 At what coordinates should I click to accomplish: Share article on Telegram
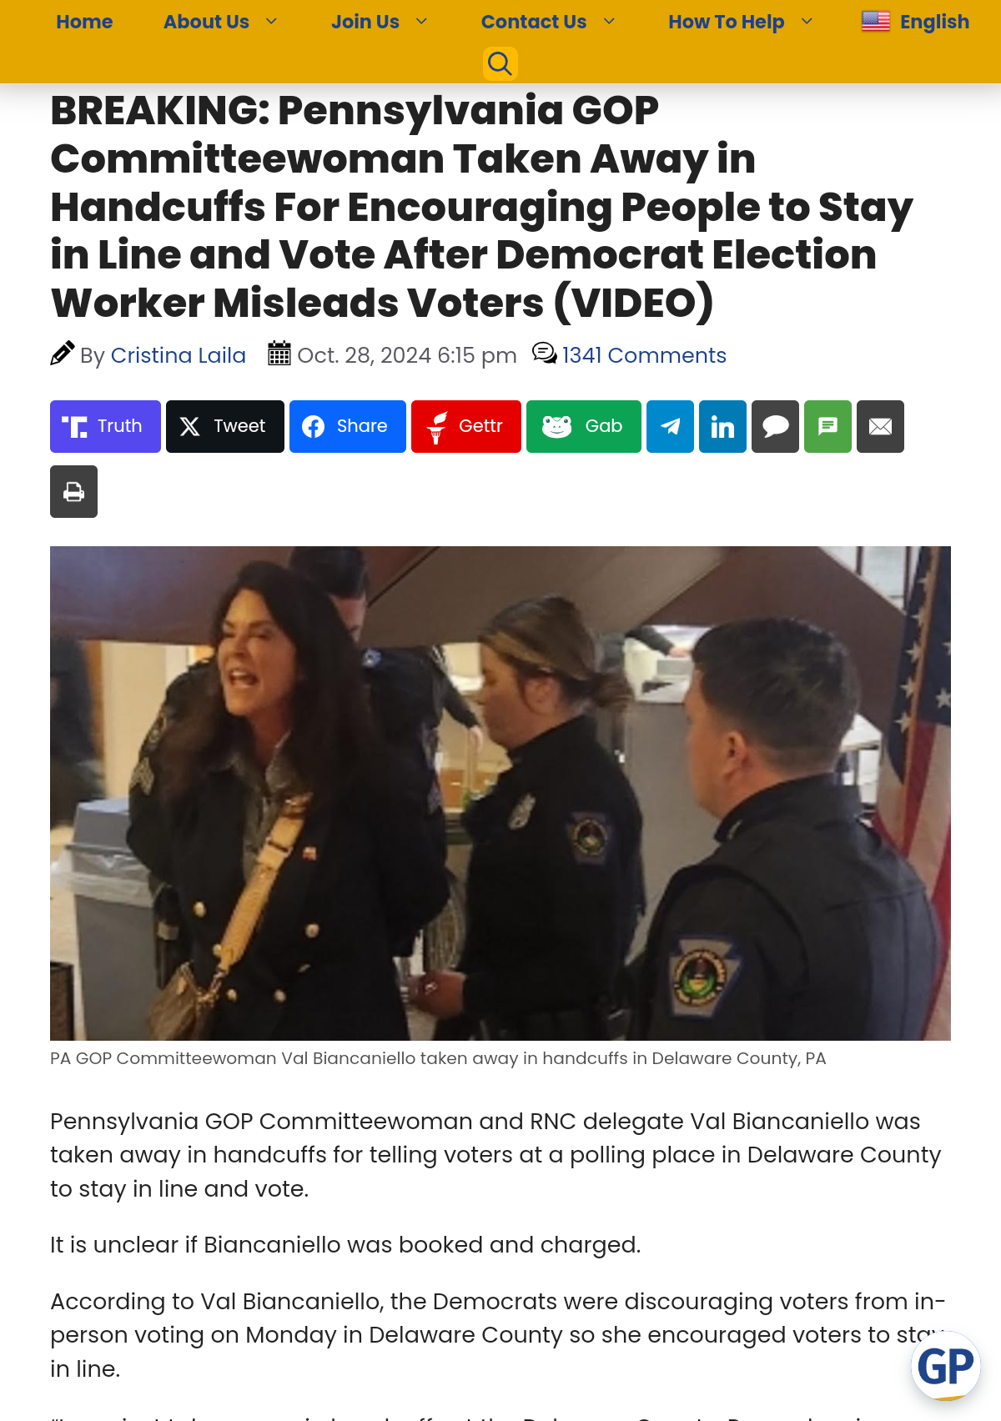pos(670,426)
